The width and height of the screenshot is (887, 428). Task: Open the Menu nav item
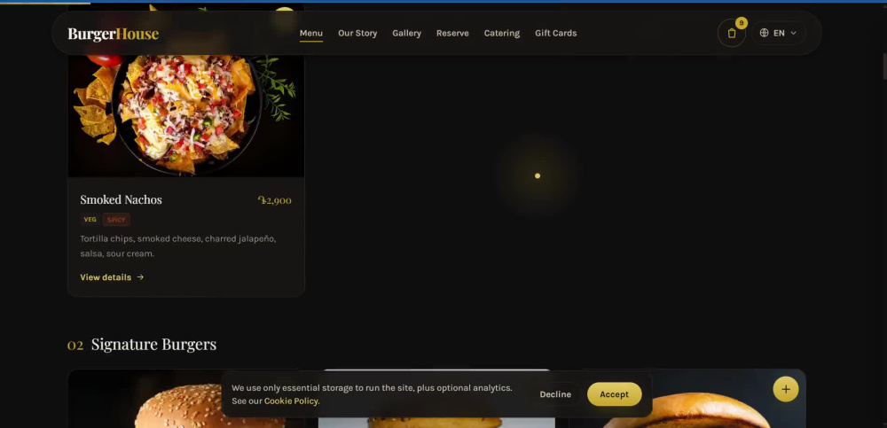pyautogui.click(x=311, y=34)
